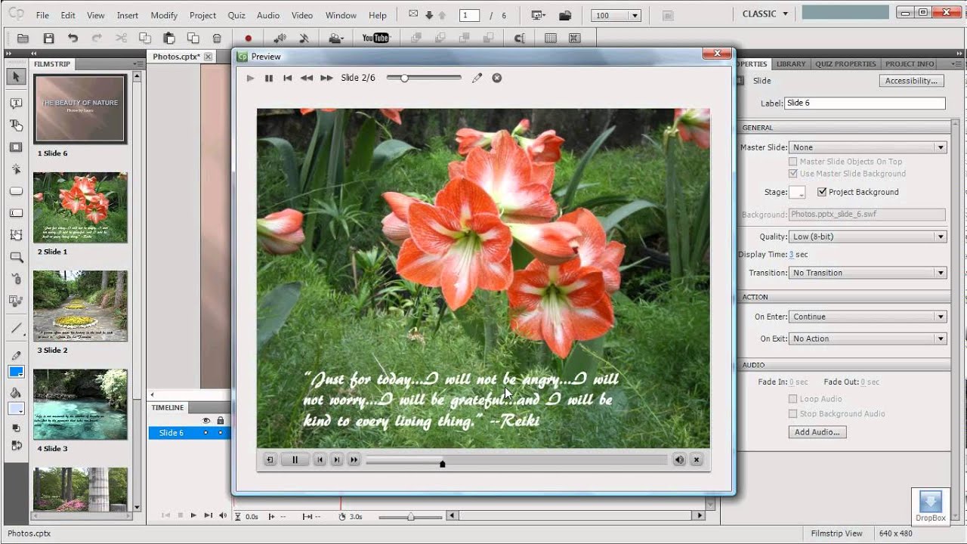Click the Fade In value of 0 sec
Viewport: 967px width, 544px height.
tap(799, 382)
